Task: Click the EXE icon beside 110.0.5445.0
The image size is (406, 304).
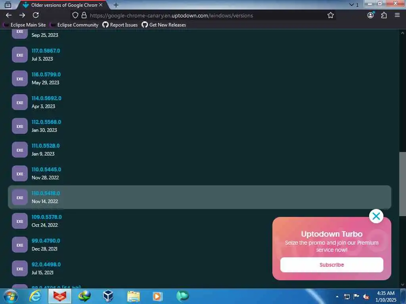Action: point(20,174)
